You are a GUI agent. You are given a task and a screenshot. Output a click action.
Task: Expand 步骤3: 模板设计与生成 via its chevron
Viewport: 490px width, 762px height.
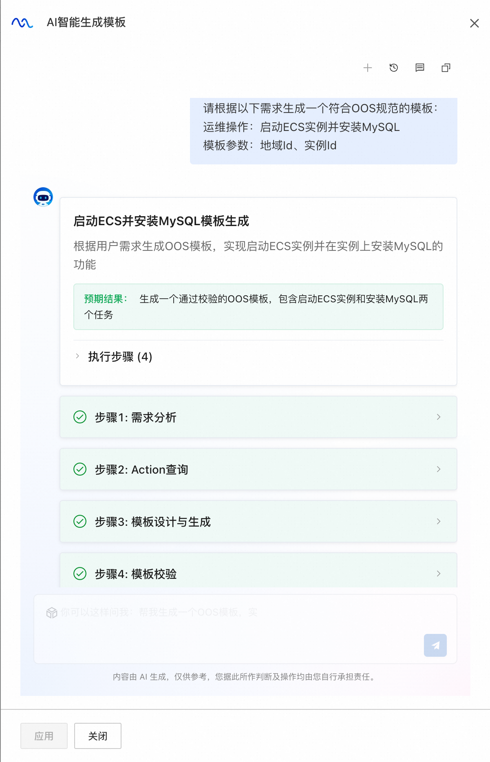439,521
